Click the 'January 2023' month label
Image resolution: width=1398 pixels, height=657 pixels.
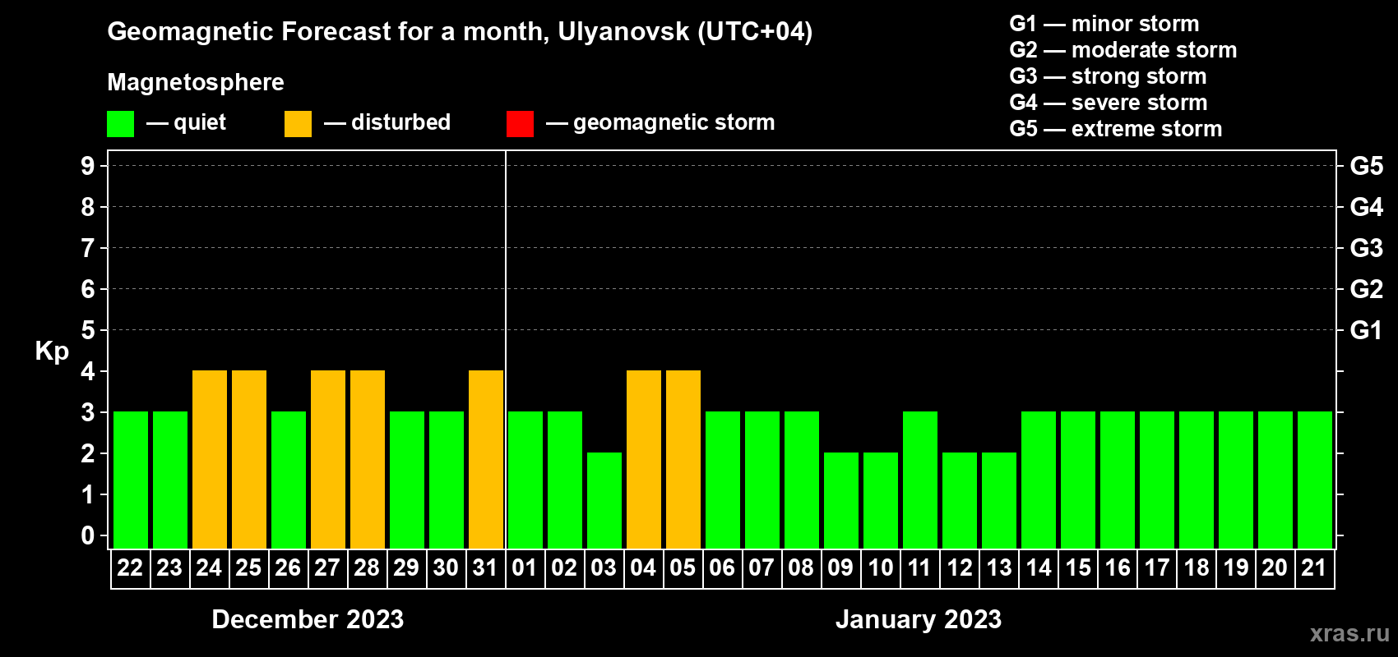pos(919,619)
